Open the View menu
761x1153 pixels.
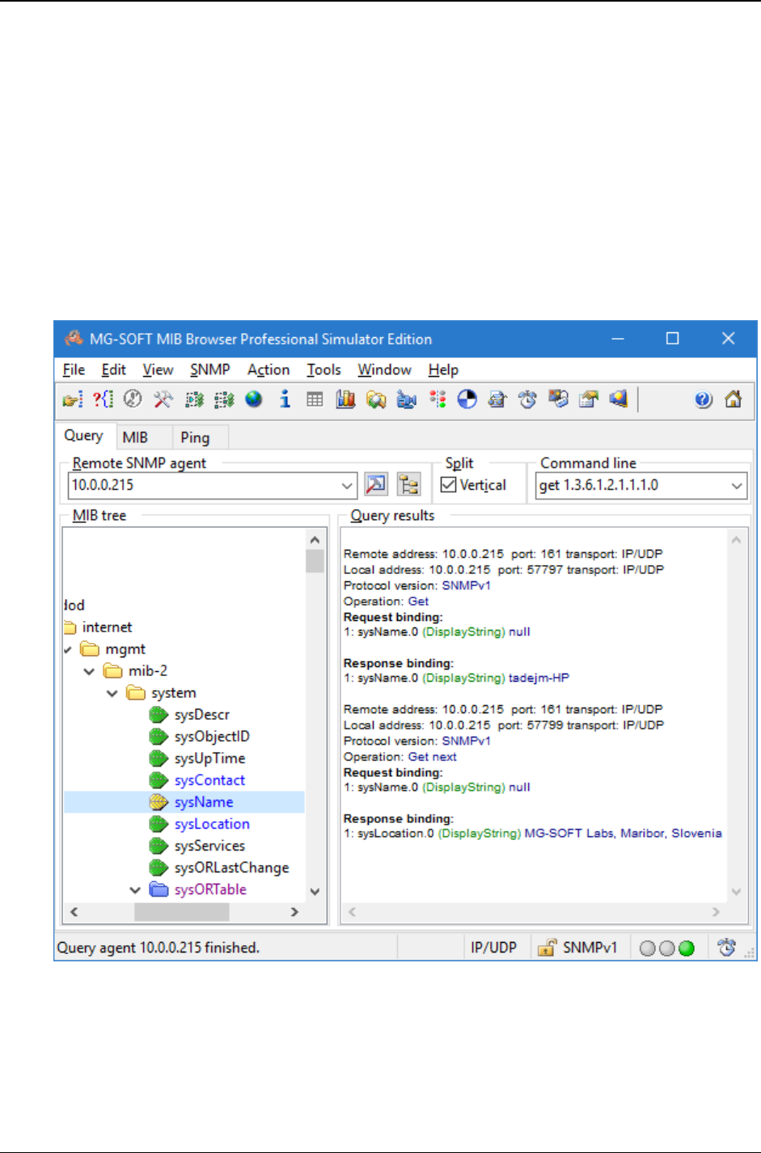point(158,370)
